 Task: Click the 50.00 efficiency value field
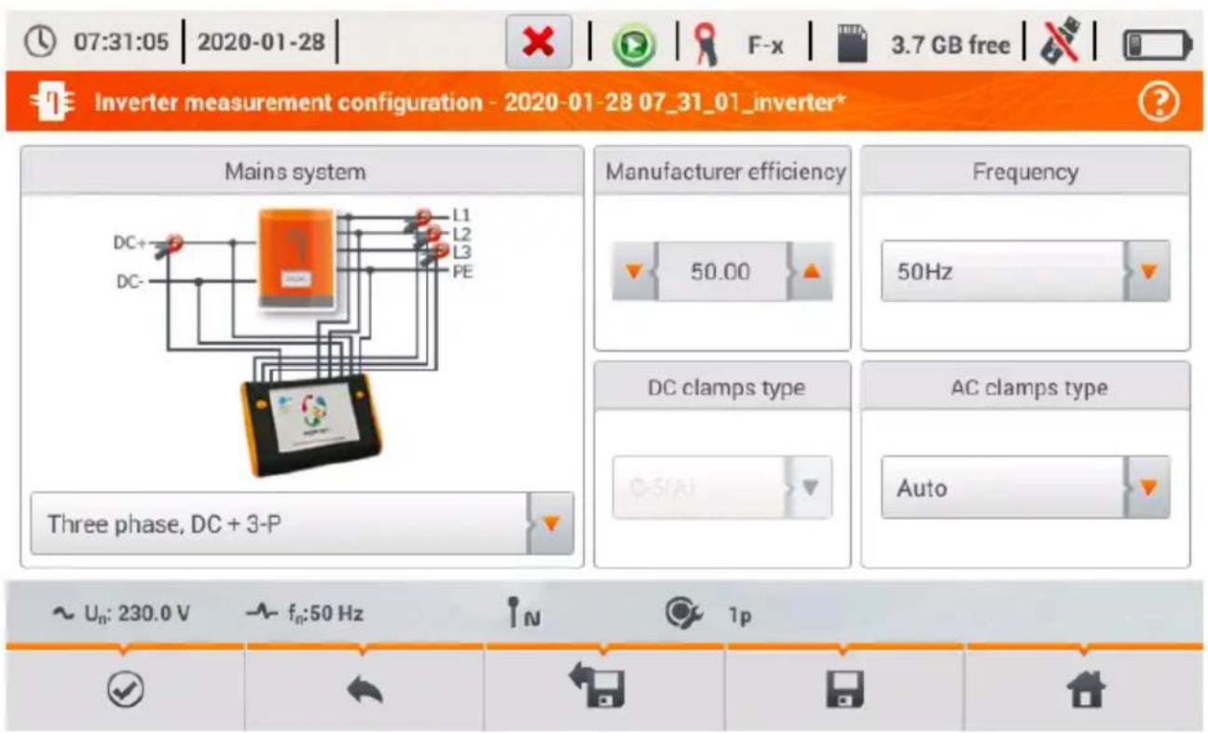(721, 272)
